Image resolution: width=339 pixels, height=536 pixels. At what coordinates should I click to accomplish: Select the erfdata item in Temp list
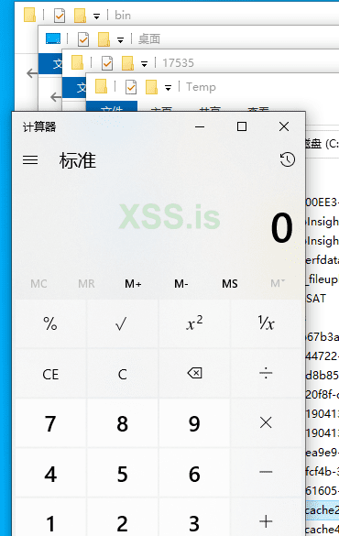pyautogui.click(x=322, y=260)
